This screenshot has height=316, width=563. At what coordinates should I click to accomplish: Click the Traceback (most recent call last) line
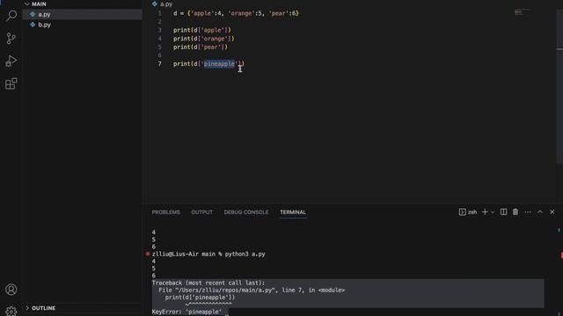pyautogui.click(x=208, y=283)
